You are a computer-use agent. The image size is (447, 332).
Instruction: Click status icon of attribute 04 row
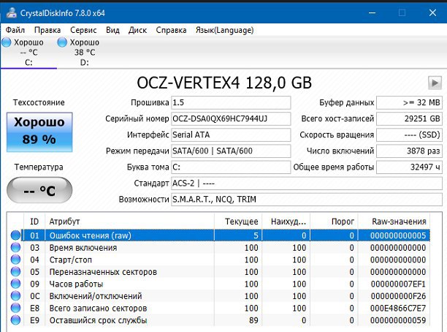point(15,260)
